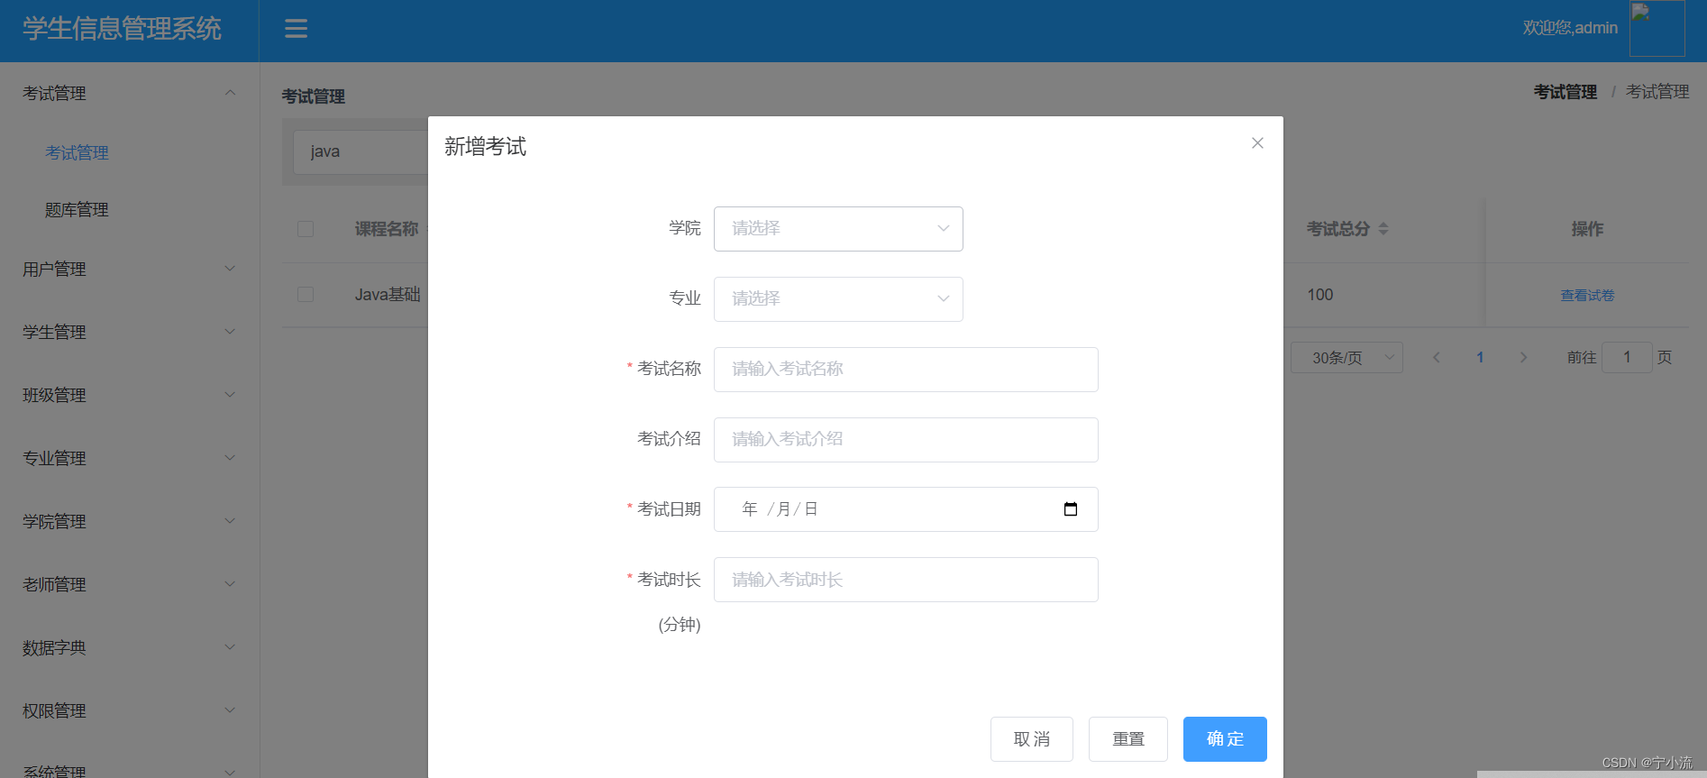Open the 专业 dropdown

838,299
